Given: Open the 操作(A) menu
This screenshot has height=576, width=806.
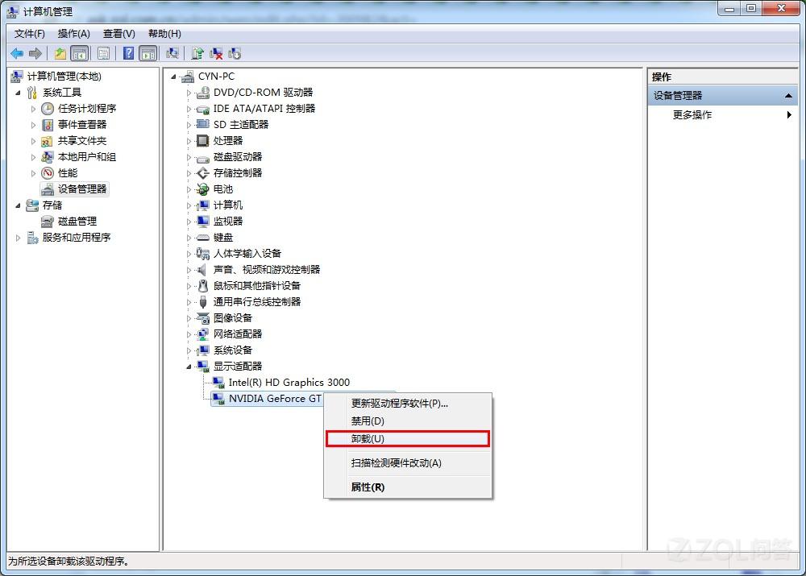Looking at the screenshot, I should 73,34.
